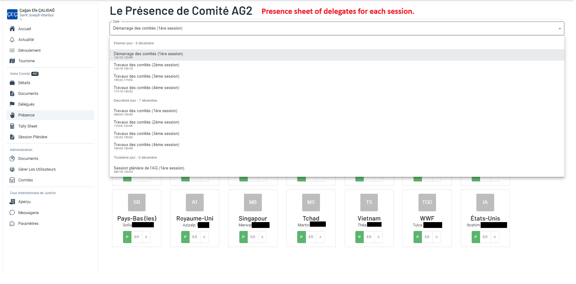Set Royaume-Uni delegate to ER status
This screenshot has height=284, width=576.
pos(195,237)
